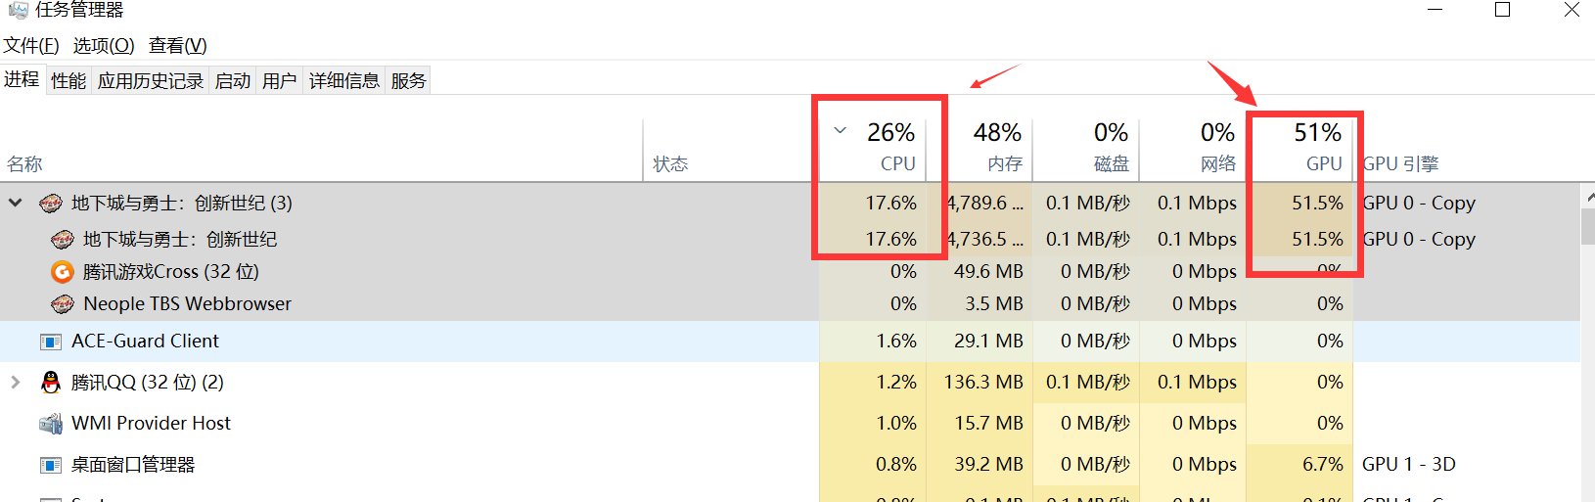Select the 腾讯游戏Cross orange icon
This screenshot has height=502, width=1595.
pos(63,271)
